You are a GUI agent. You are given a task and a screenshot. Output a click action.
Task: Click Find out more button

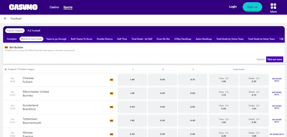(274, 60)
